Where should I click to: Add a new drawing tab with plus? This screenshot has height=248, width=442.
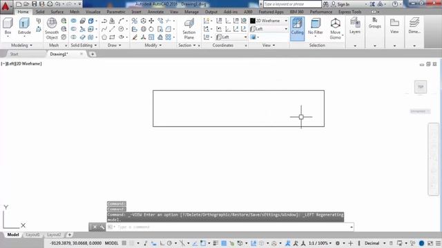point(93,54)
